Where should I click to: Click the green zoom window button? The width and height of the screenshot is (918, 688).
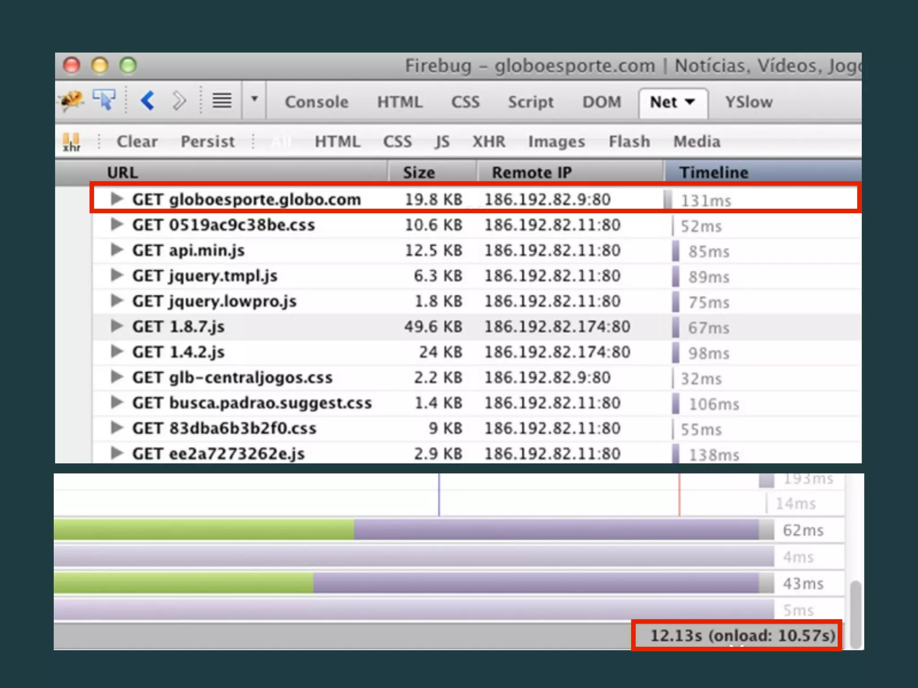click(128, 66)
